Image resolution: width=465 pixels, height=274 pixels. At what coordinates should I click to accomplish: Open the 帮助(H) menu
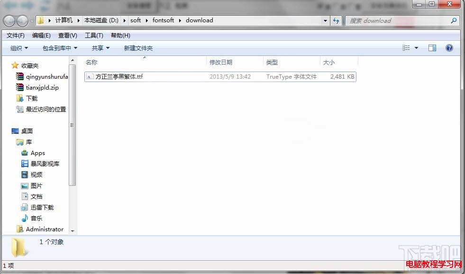click(x=120, y=36)
